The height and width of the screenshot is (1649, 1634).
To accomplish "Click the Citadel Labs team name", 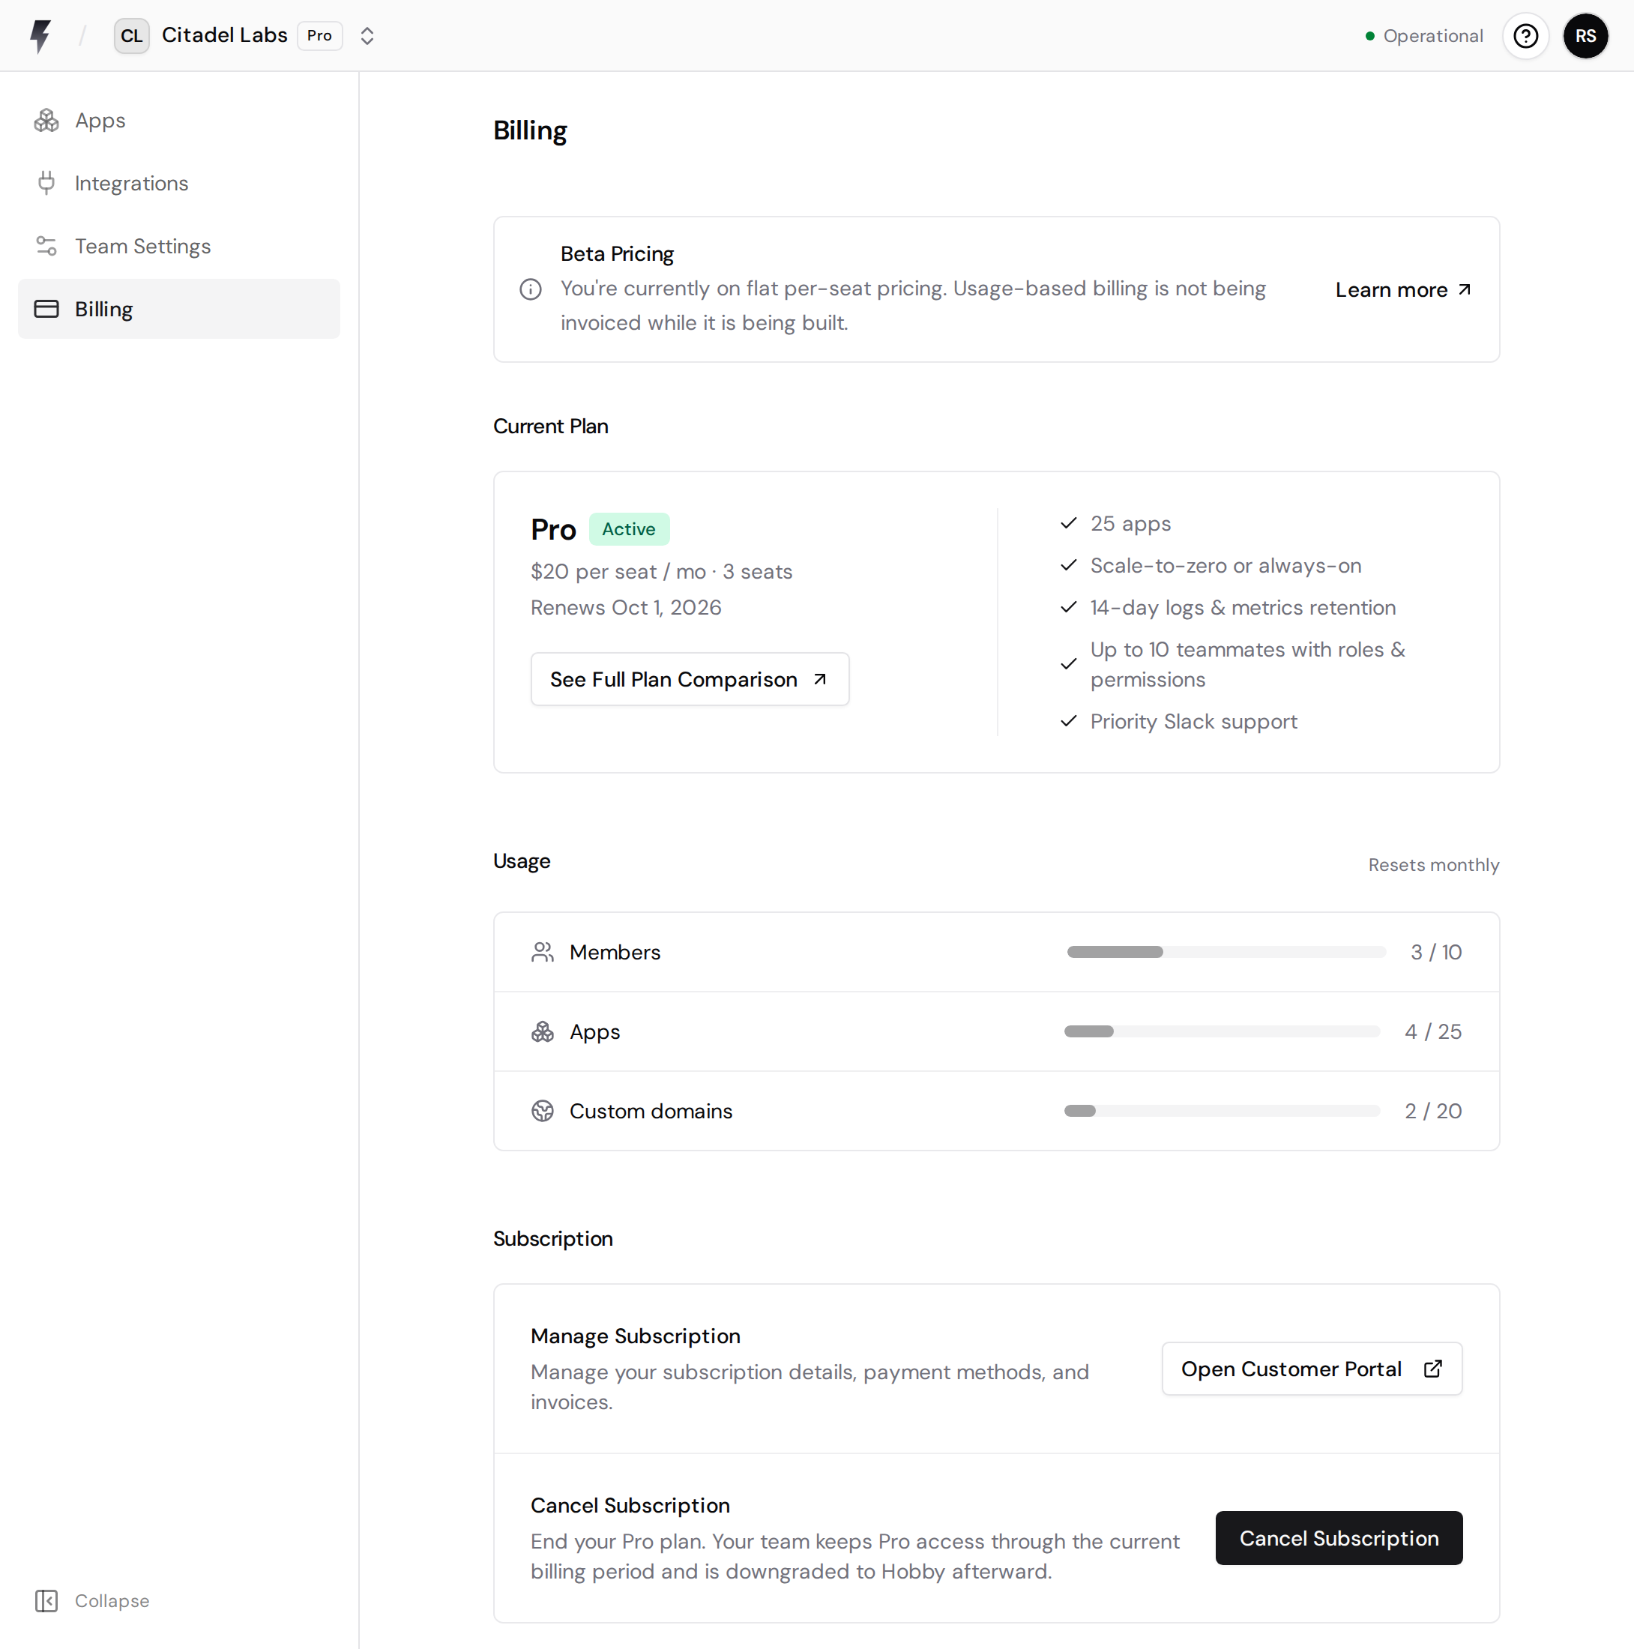I will (x=225, y=35).
